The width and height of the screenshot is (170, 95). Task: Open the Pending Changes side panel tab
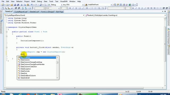169,36
